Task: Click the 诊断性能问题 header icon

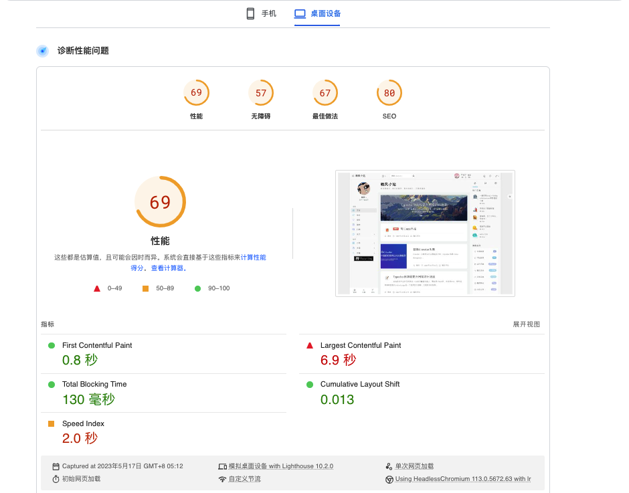Action: (x=43, y=51)
